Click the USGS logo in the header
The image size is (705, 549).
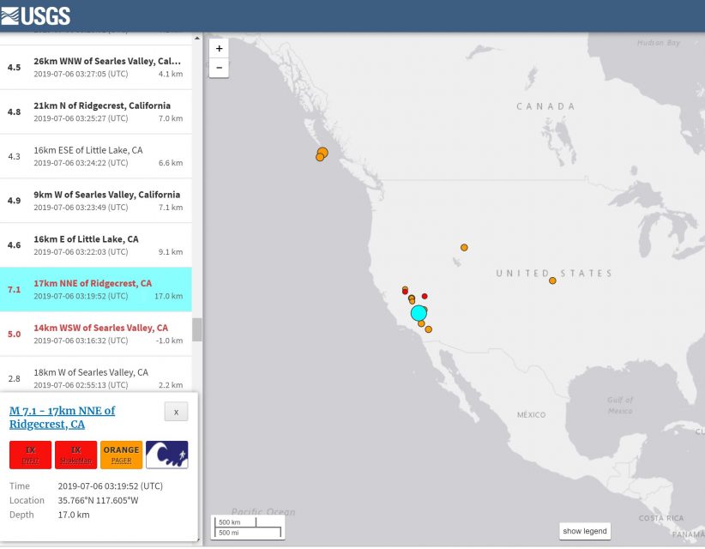(36, 15)
